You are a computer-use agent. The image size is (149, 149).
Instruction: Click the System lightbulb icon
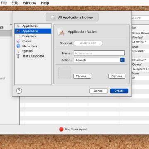tap(18, 51)
